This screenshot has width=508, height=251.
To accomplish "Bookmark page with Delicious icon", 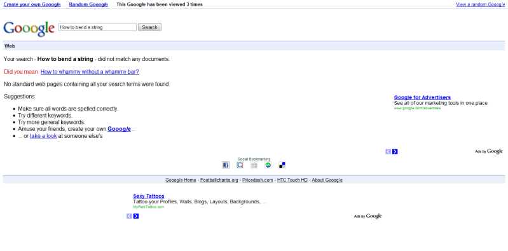I will point(282,165).
